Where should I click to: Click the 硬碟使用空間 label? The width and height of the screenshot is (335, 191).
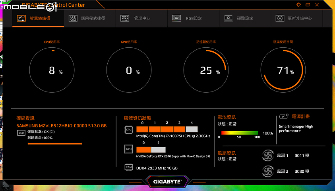[283, 42]
